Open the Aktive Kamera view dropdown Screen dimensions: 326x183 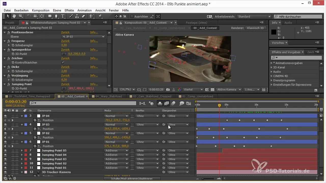[229, 89]
